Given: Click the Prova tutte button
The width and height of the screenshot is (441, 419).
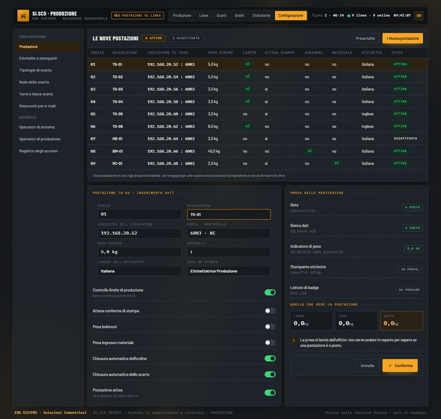Looking at the screenshot, I should pos(365,38).
